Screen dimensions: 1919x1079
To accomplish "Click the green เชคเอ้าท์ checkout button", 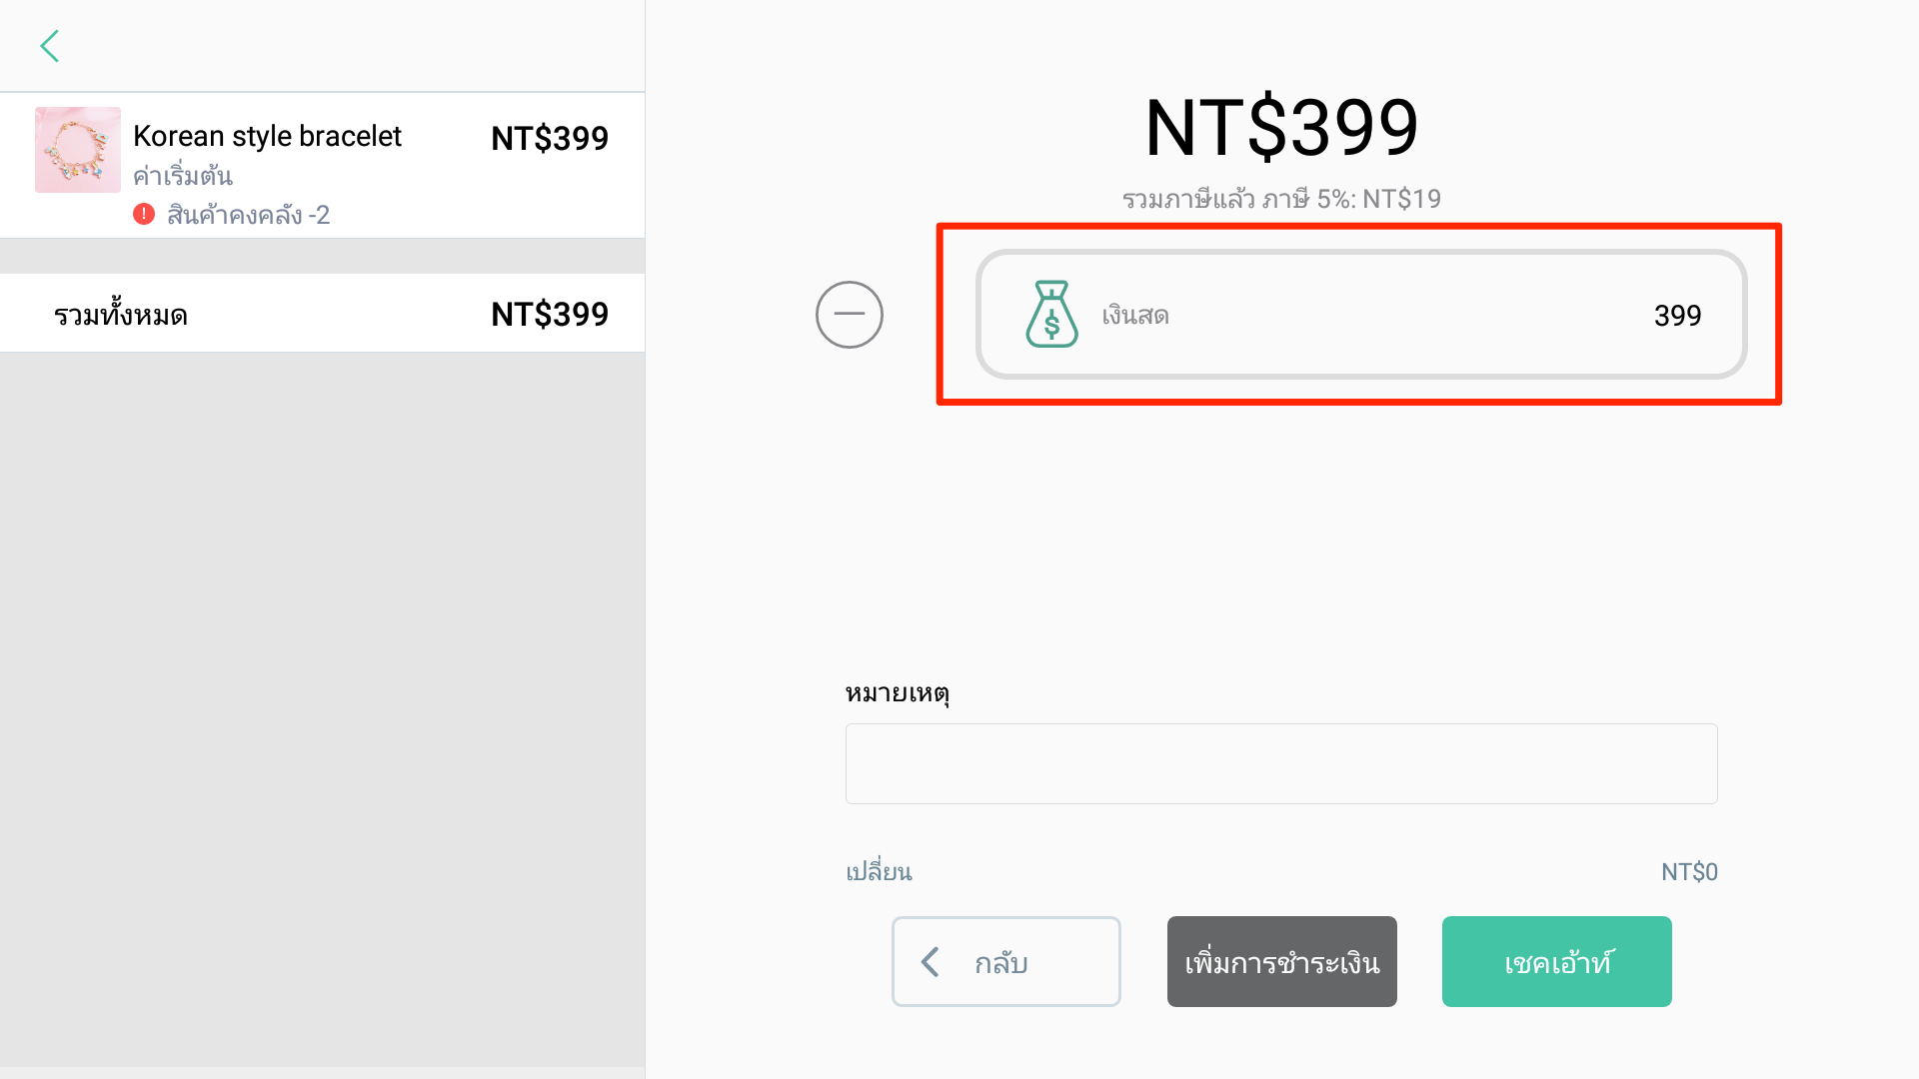I will point(1556,961).
